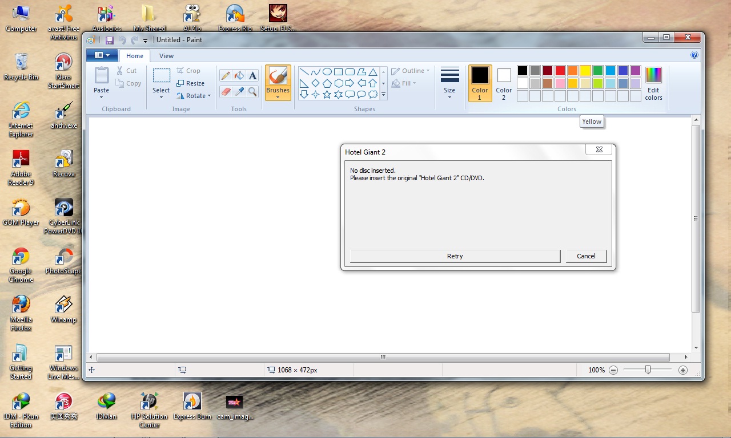Screen dimensions: 731x438
Task: Click Cancel in Hotel Giant 2 dialog
Action: point(586,256)
